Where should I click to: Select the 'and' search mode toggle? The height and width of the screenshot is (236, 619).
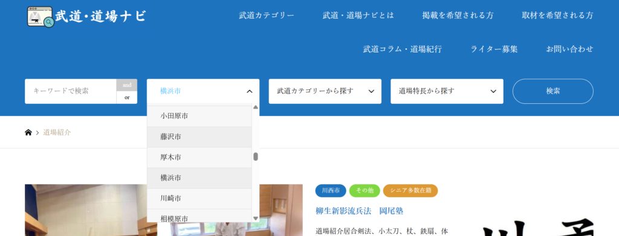tap(127, 85)
